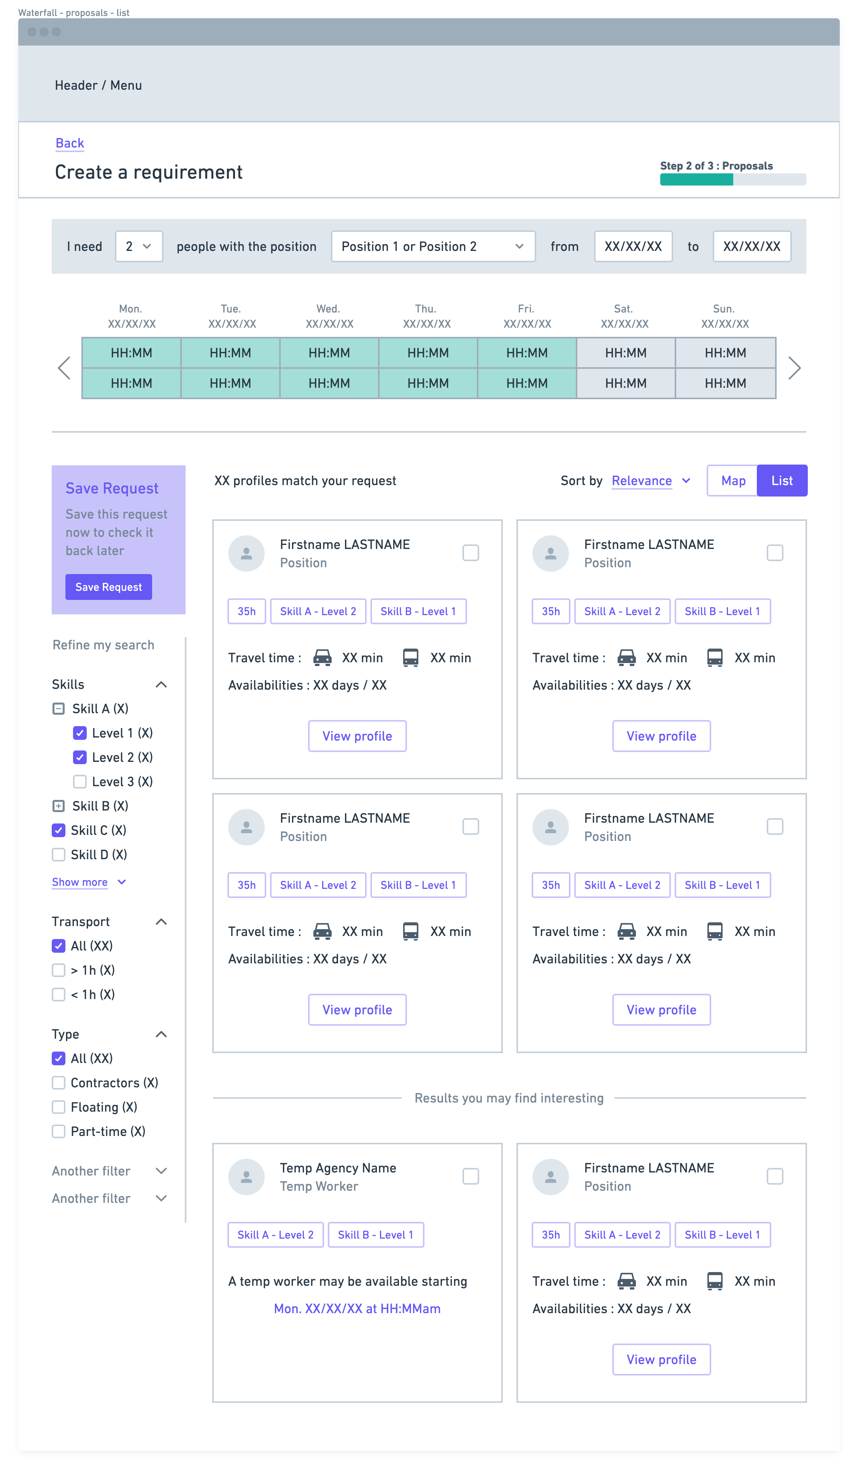Click the avatar icon on the top-right profile card
Image resolution: width=858 pixels, height=1469 pixels.
[550, 553]
